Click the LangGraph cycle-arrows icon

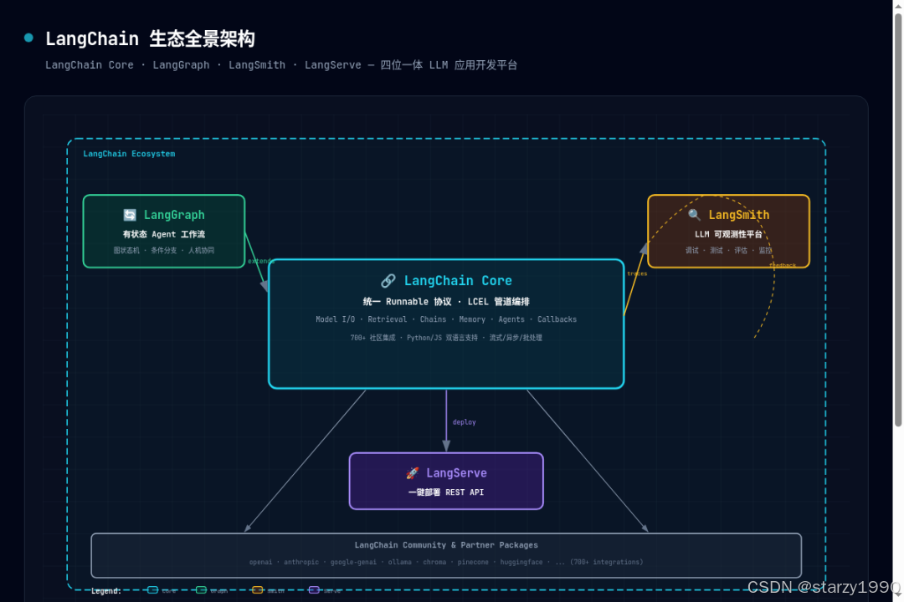(x=130, y=215)
